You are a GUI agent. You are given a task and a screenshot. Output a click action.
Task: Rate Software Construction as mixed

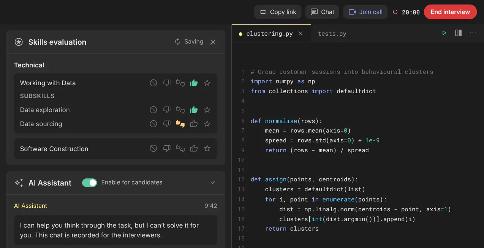pos(180,149)
